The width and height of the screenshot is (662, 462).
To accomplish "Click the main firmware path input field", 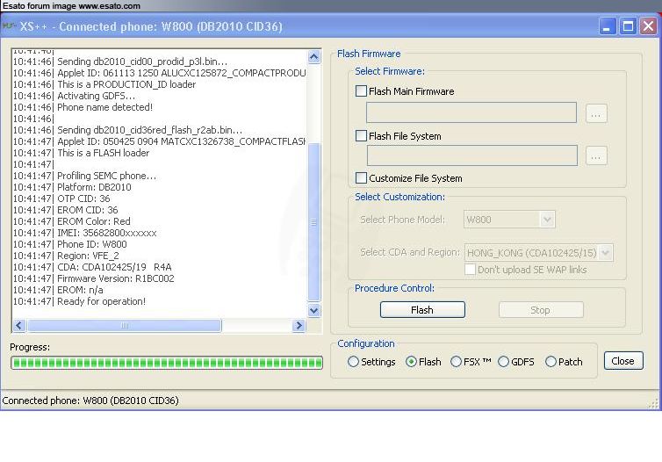I will pos(471,112).
